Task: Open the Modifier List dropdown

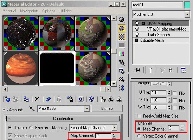Action: click(187, 14)
